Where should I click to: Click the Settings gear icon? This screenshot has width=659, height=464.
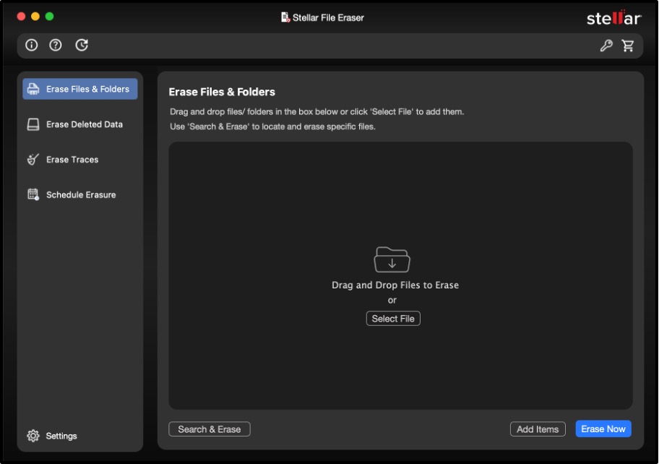point(33,436)
